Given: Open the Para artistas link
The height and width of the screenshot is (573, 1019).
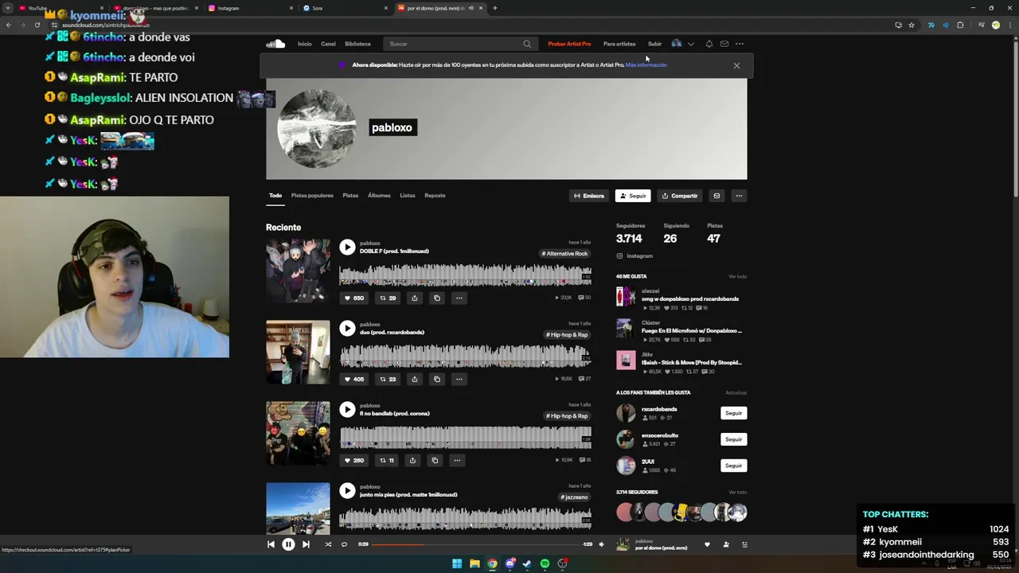Looking at the screenshot, I should (619, 44).
